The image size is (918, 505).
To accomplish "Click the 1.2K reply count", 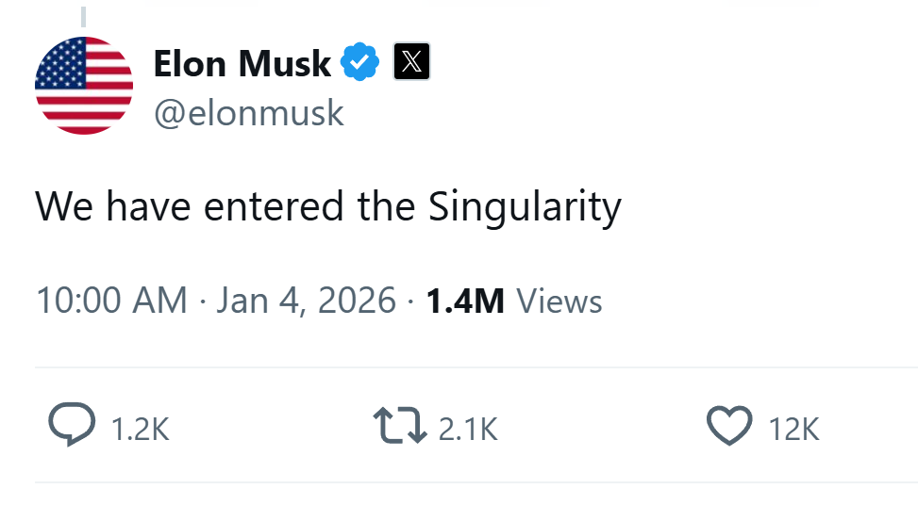I will click(x=140, y=430).
